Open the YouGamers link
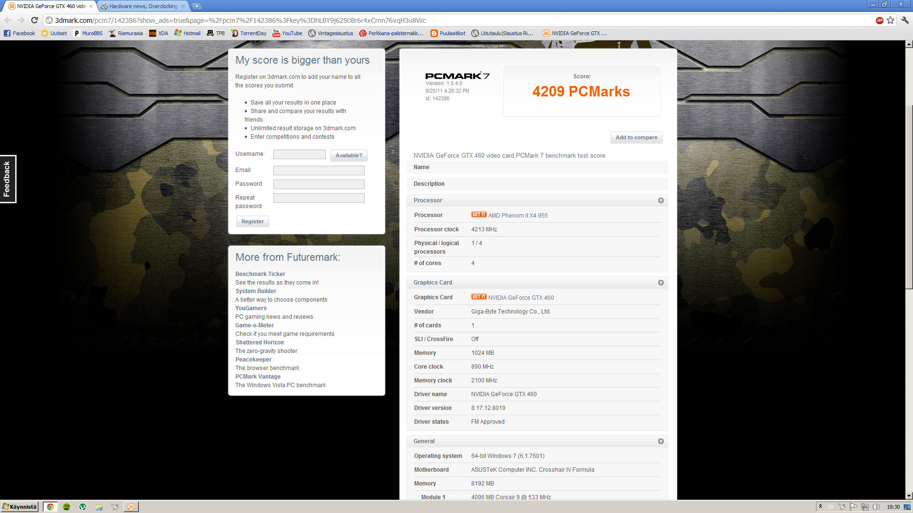This screenshot has height=513, width=913. click(x=251, y=308)
